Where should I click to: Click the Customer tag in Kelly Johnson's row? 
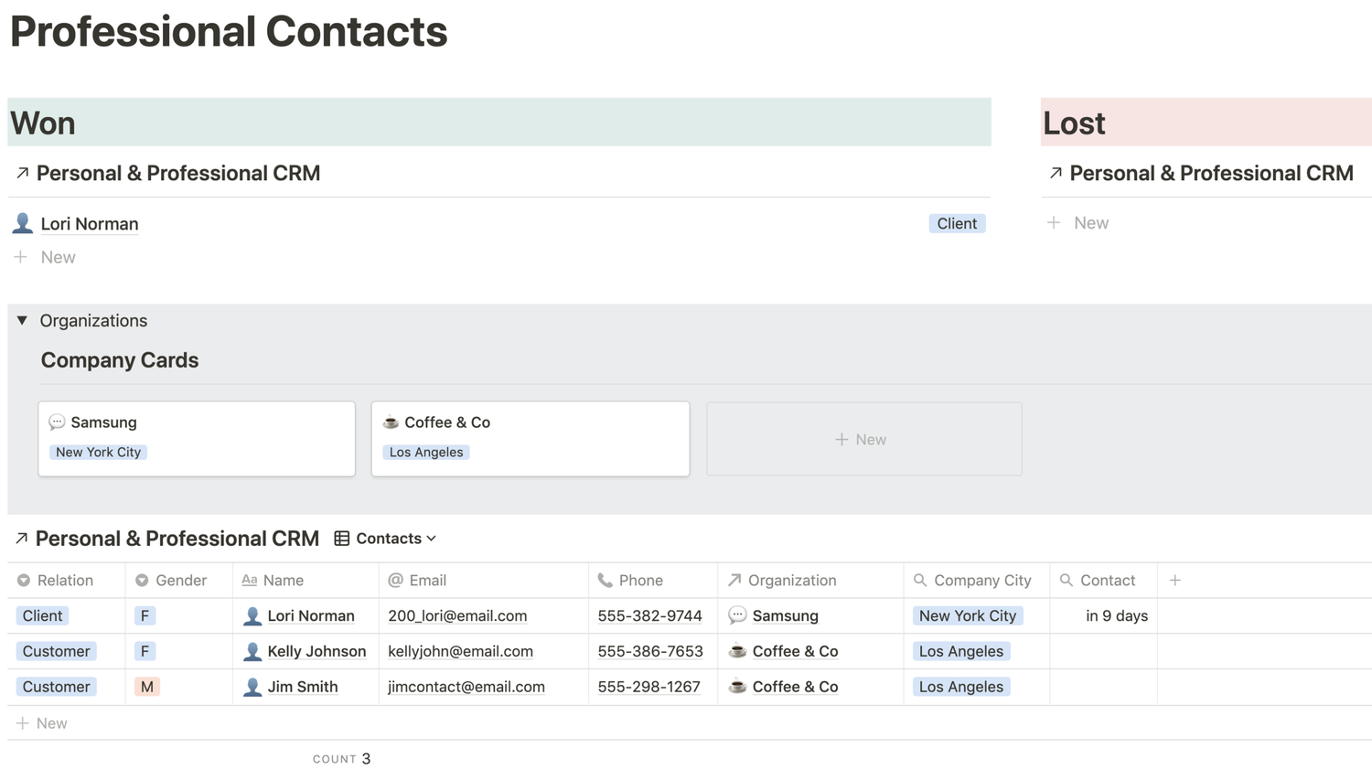click(x=56, y=651)
